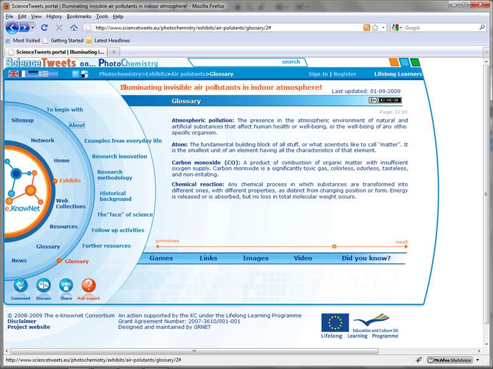Go forward with the Forward arrow button
Screen dimensions: 493x369
pyautogui.click(x=24, y=28)
